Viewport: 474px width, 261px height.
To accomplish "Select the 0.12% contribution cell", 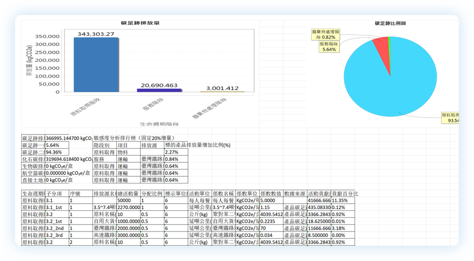I will click(x=343, y=208).
